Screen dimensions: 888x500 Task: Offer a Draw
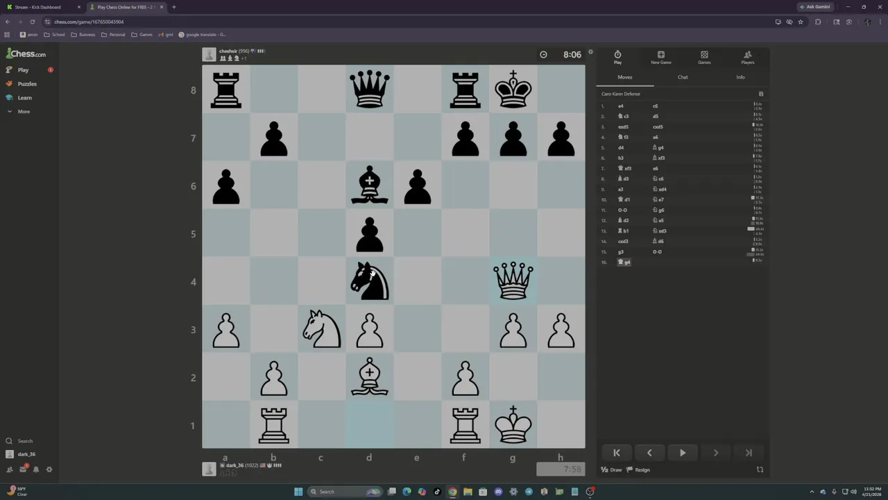pyautogui.click(x=612, y=470)
